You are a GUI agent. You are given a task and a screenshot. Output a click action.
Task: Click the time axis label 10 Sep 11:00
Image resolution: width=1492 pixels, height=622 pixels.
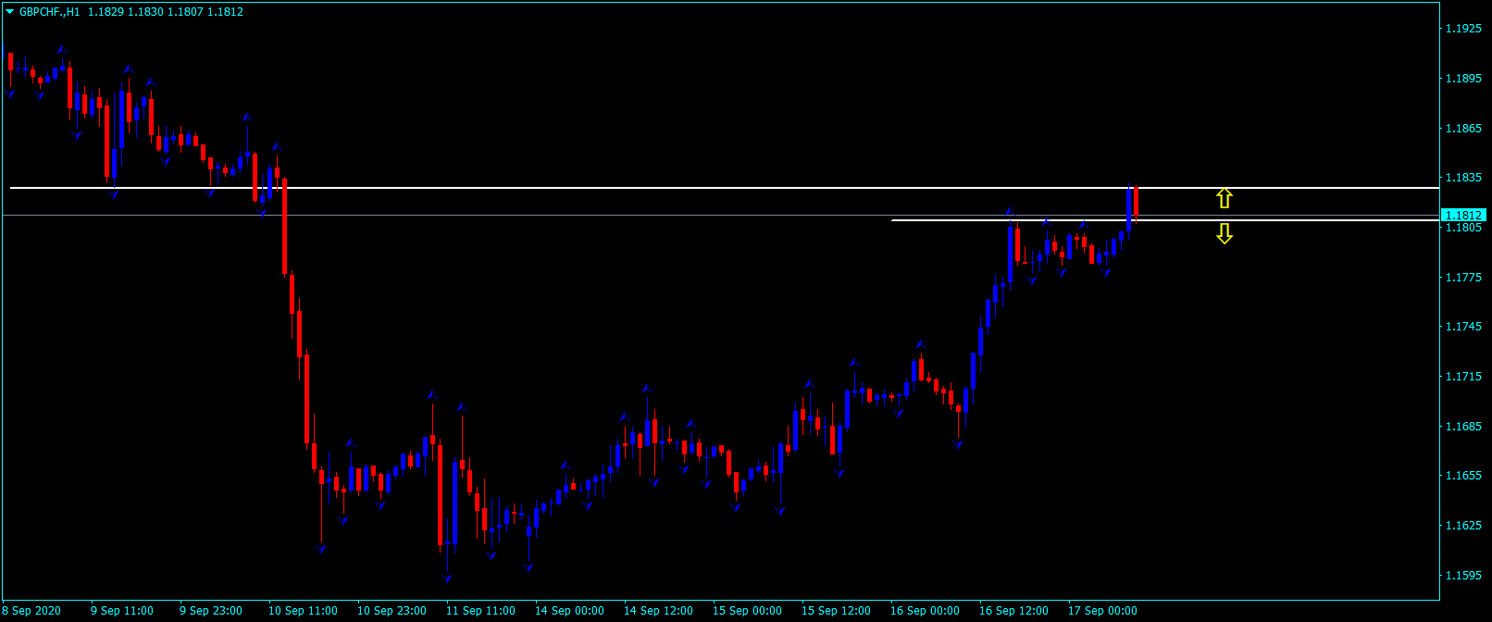point(303,611)
